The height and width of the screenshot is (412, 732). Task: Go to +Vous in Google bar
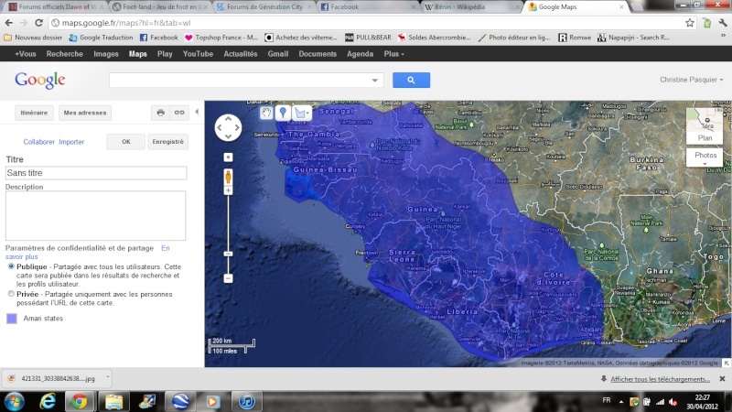[x=26, y=54]
